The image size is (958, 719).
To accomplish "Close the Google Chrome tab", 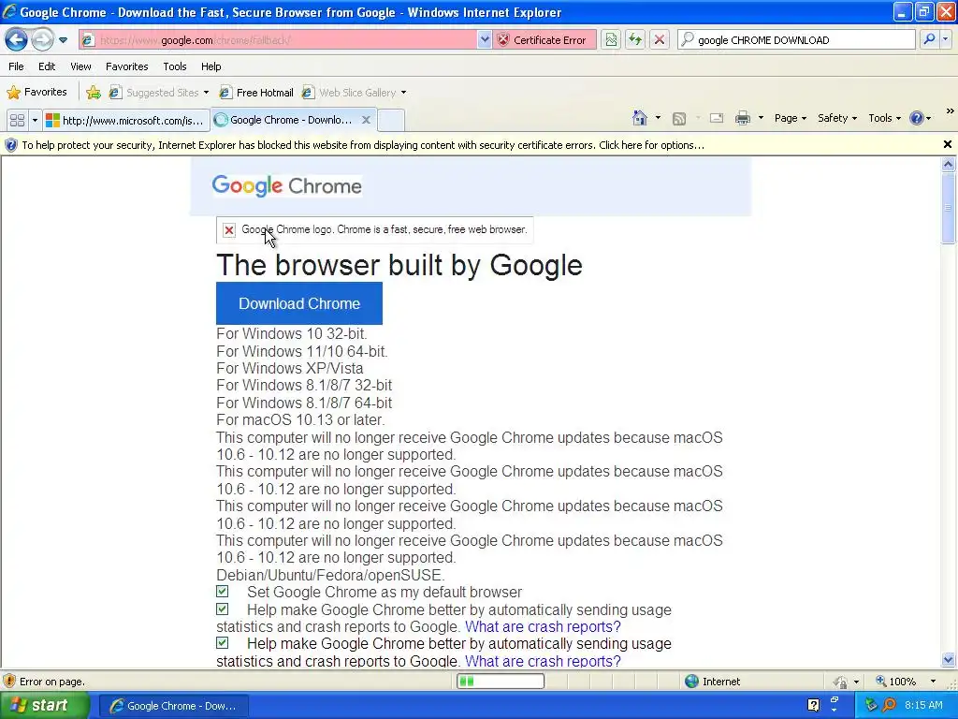I will tap(366, 120).
